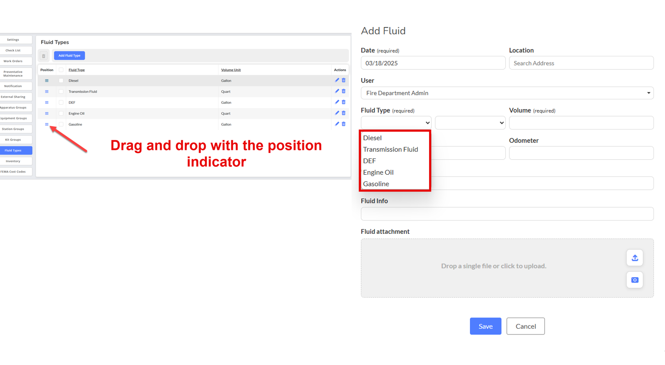Open the User dropdown showing Fire Department Admin
This screenshot has width=665, height=365.
click(507, 93)
